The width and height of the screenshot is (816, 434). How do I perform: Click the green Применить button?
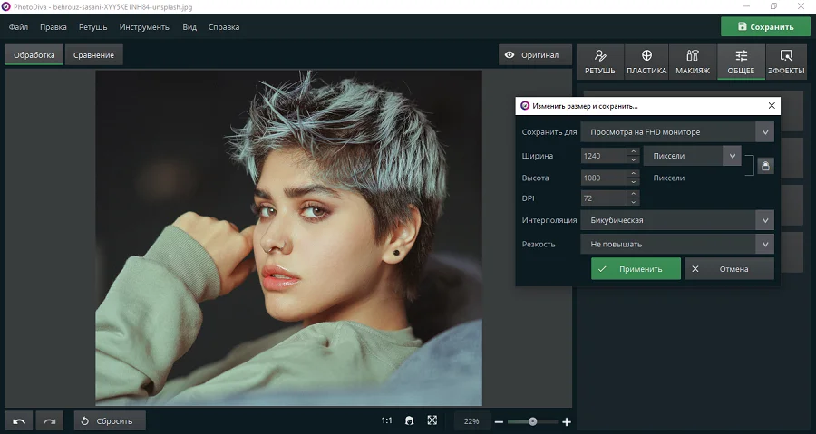(636, 268)
